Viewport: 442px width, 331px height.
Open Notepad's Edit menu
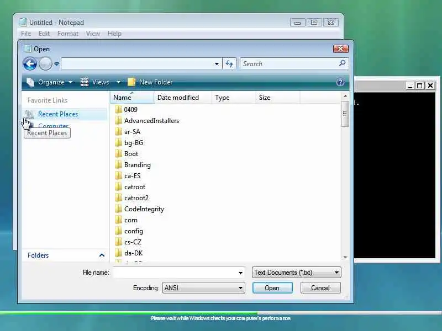pyautogui.click(x=44, y=34)
